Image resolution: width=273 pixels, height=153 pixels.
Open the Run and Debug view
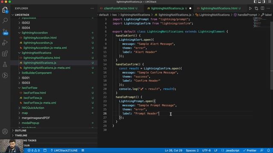click(5, 42)
